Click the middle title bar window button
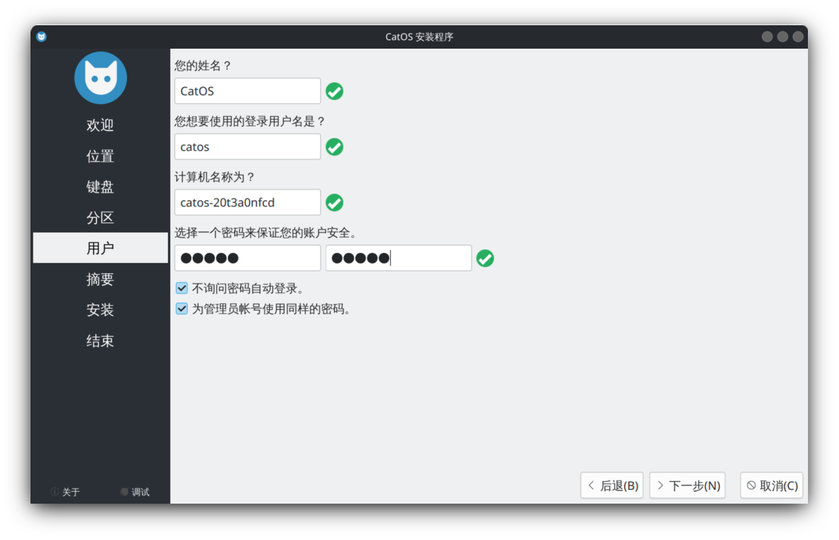This screenshot has height=540, width=839. click(783, 37)
